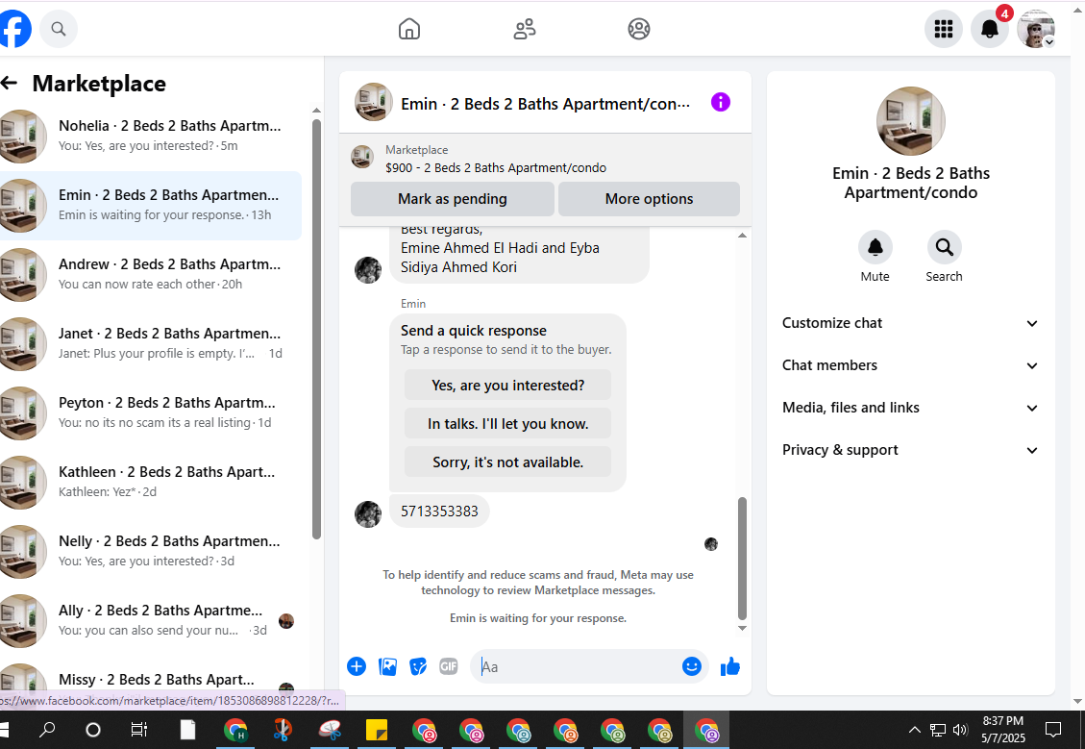This screenshot has width=1085, height=749.
Task: Open the Friends icon in top bar
Action: click(x=525, y=29)
